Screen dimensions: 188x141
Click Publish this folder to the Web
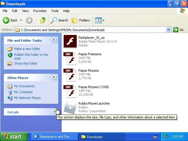pyautogui.click(x=31, y=56)
